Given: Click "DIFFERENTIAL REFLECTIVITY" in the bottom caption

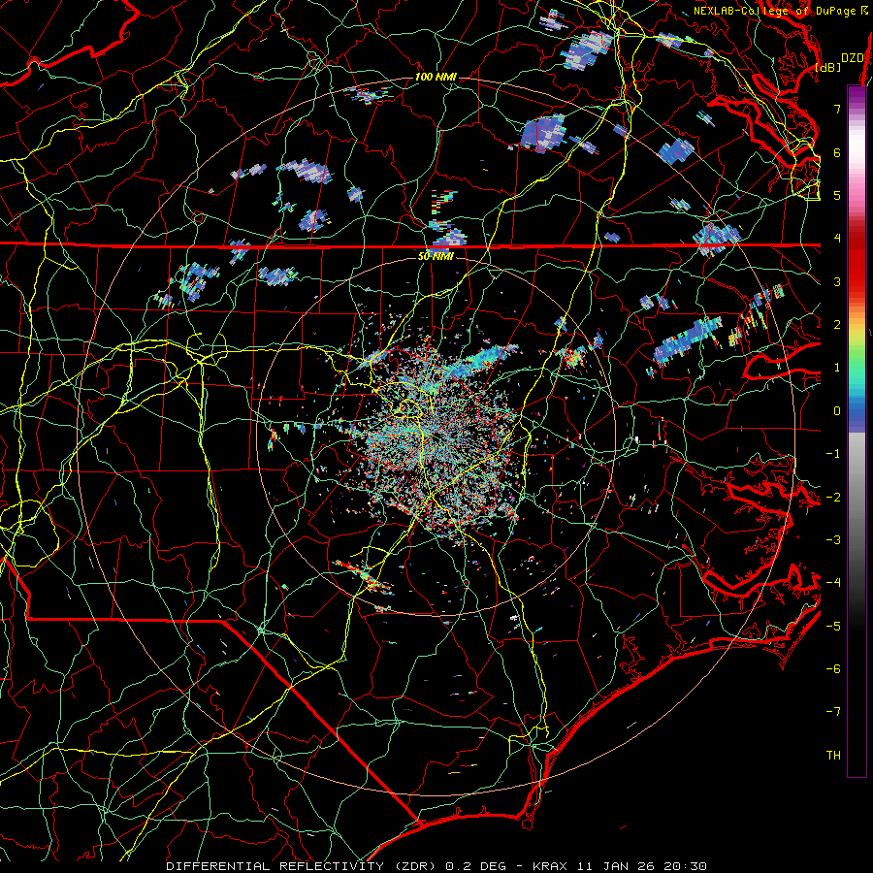Looking at the screenshot, I should (275, 866).
